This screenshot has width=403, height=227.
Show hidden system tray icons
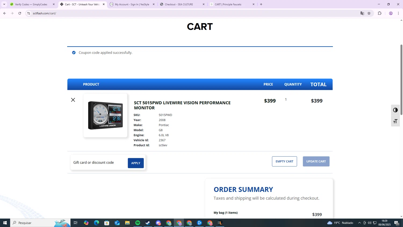point(359,223)
